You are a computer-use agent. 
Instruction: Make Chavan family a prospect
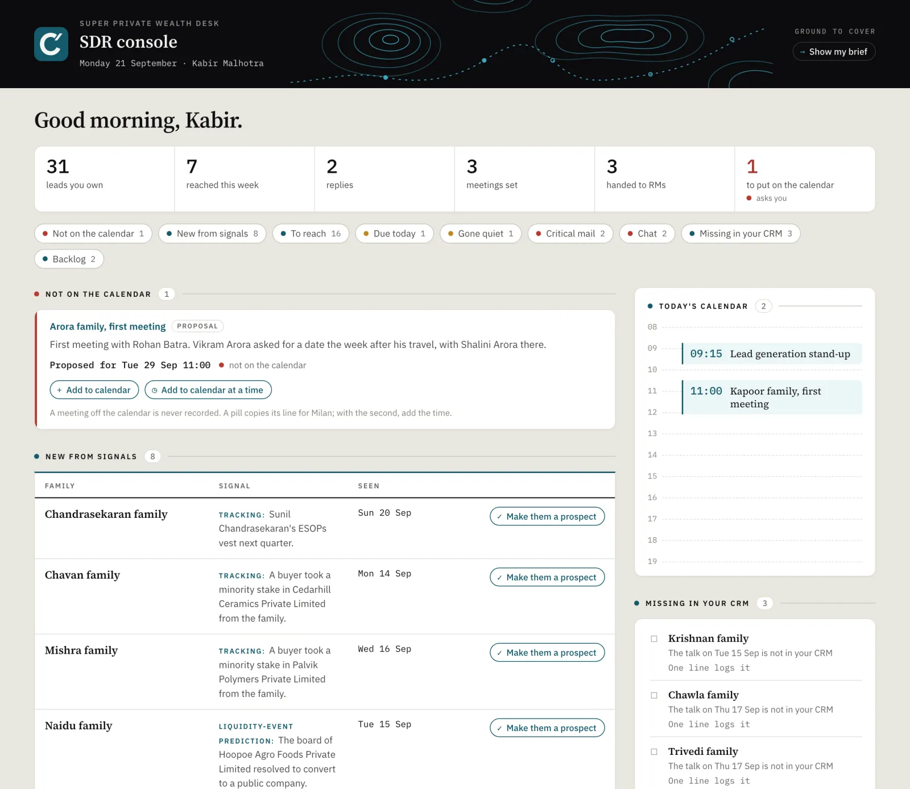547,578
